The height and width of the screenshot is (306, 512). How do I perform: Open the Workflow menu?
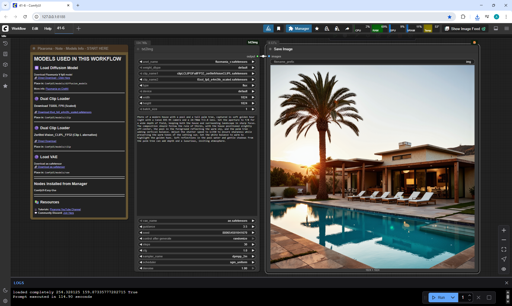point(19,28)
